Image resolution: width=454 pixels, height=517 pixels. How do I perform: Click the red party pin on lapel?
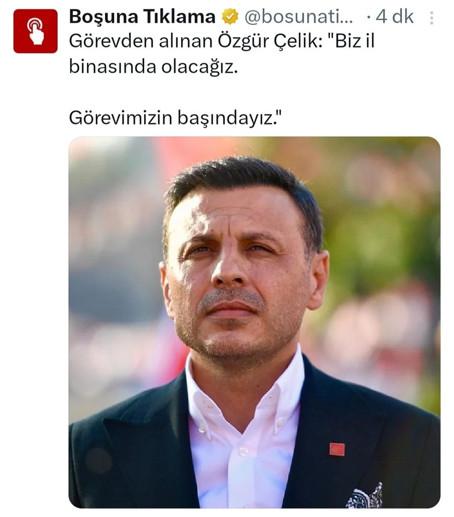coord(337,449)
